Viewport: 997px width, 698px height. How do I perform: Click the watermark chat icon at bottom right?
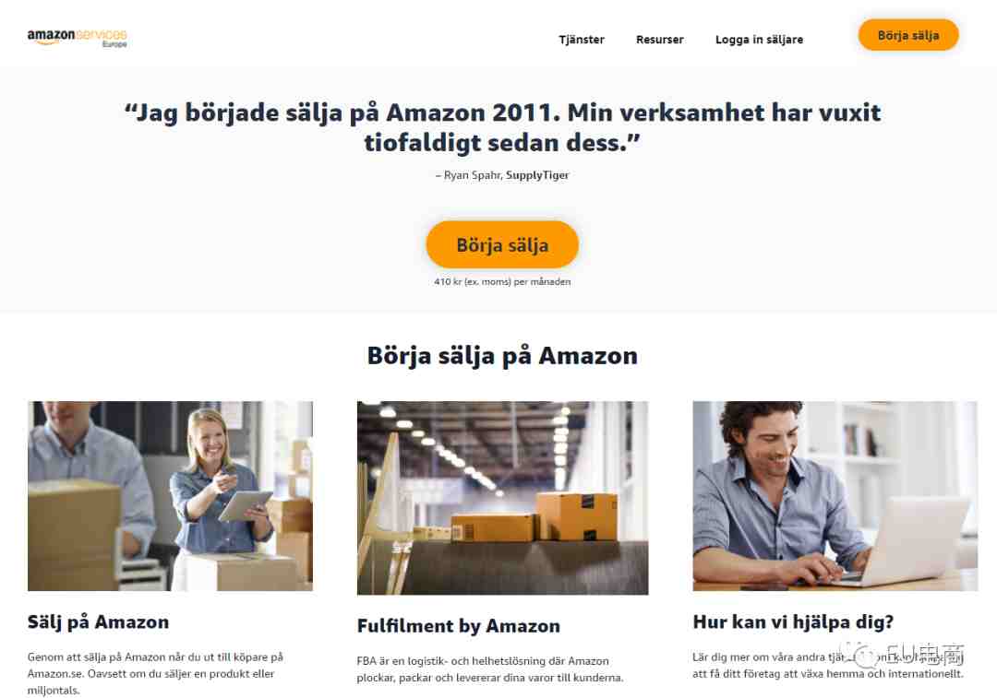tap(865, 656)
